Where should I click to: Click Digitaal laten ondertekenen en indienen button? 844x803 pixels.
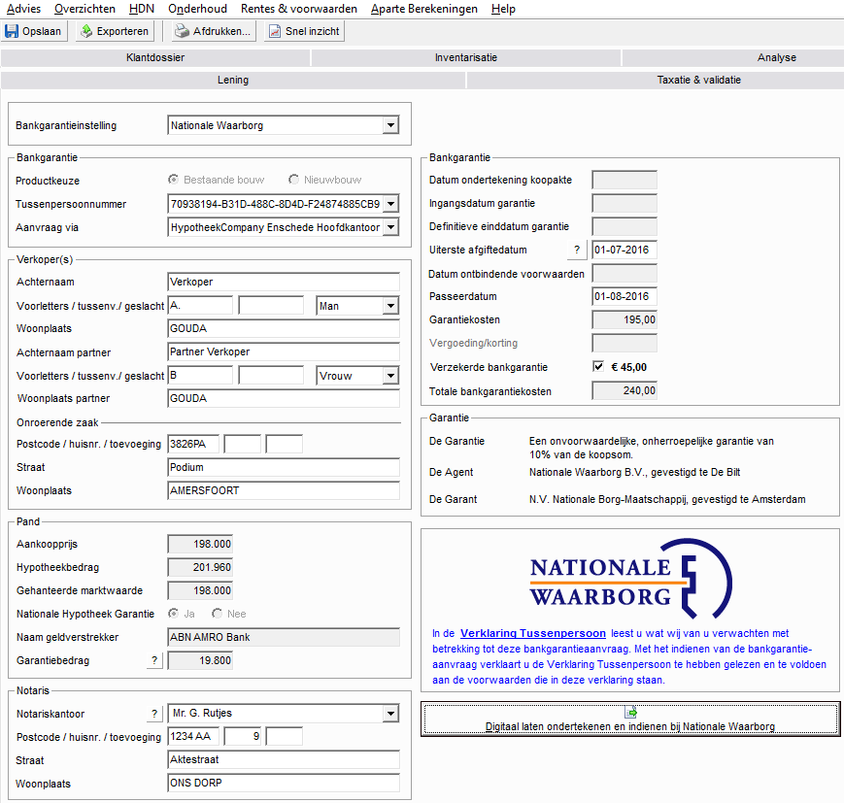629,719
